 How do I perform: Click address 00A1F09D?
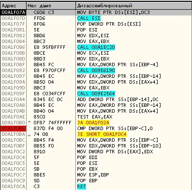tap(14, 88)
